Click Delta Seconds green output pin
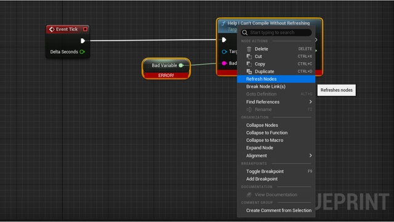The height and width of the screenshot is (222, 394). click(x=82, y=52)
